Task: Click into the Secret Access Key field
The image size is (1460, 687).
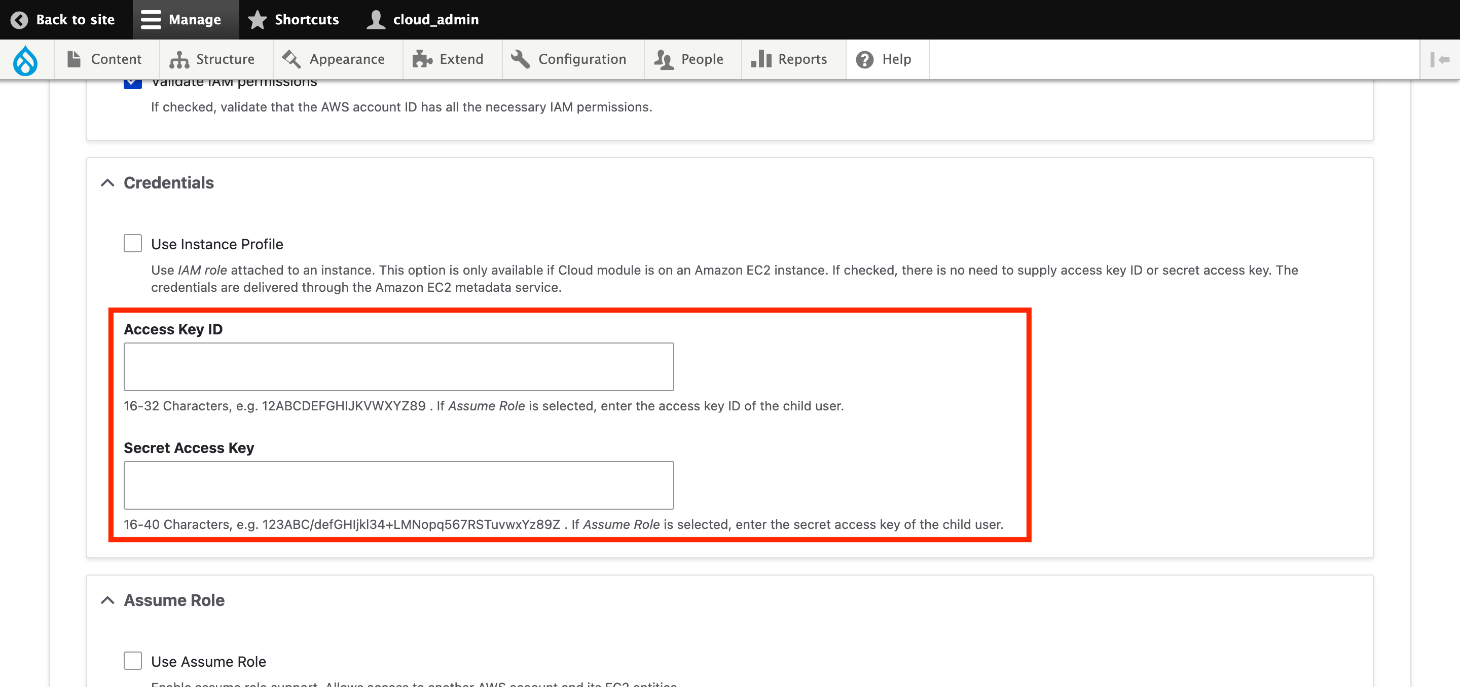Action: point(398,485)
